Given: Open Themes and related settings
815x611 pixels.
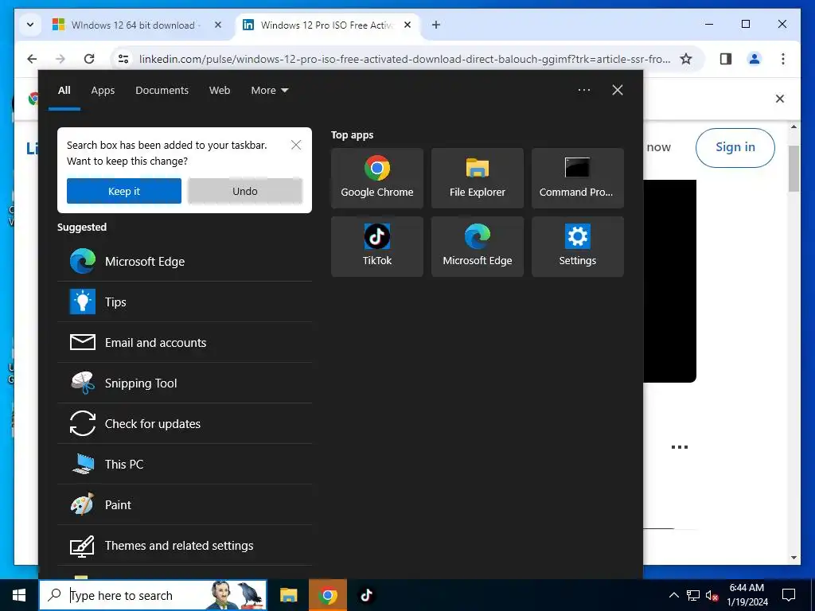Looking at the screenshot, I should 185,545.
